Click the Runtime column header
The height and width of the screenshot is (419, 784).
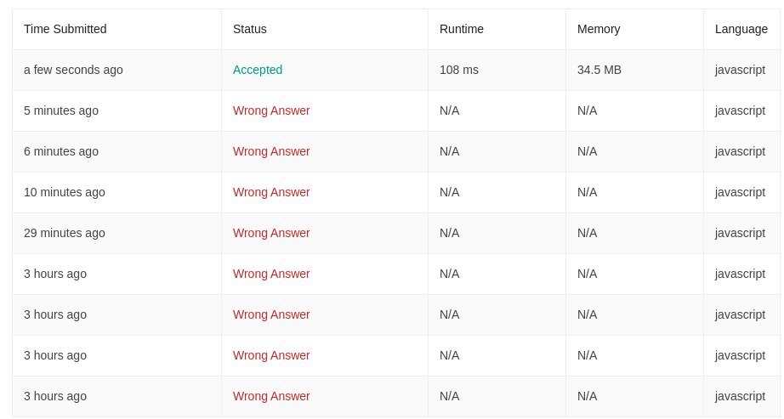click(x=462, y=29)
